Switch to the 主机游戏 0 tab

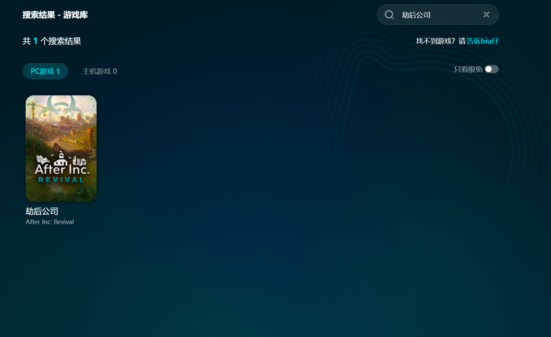[x=100, y=71]
